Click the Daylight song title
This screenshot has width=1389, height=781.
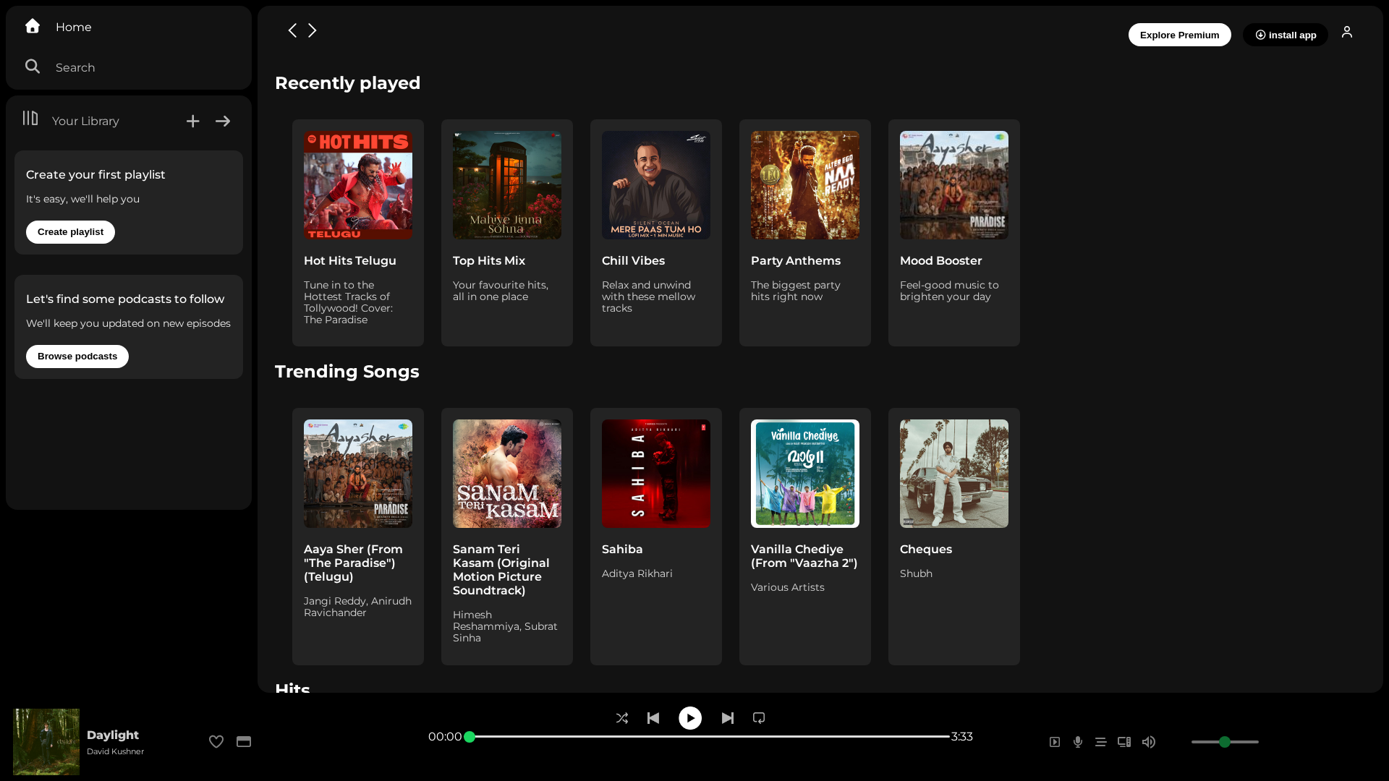tap(113, 735)
